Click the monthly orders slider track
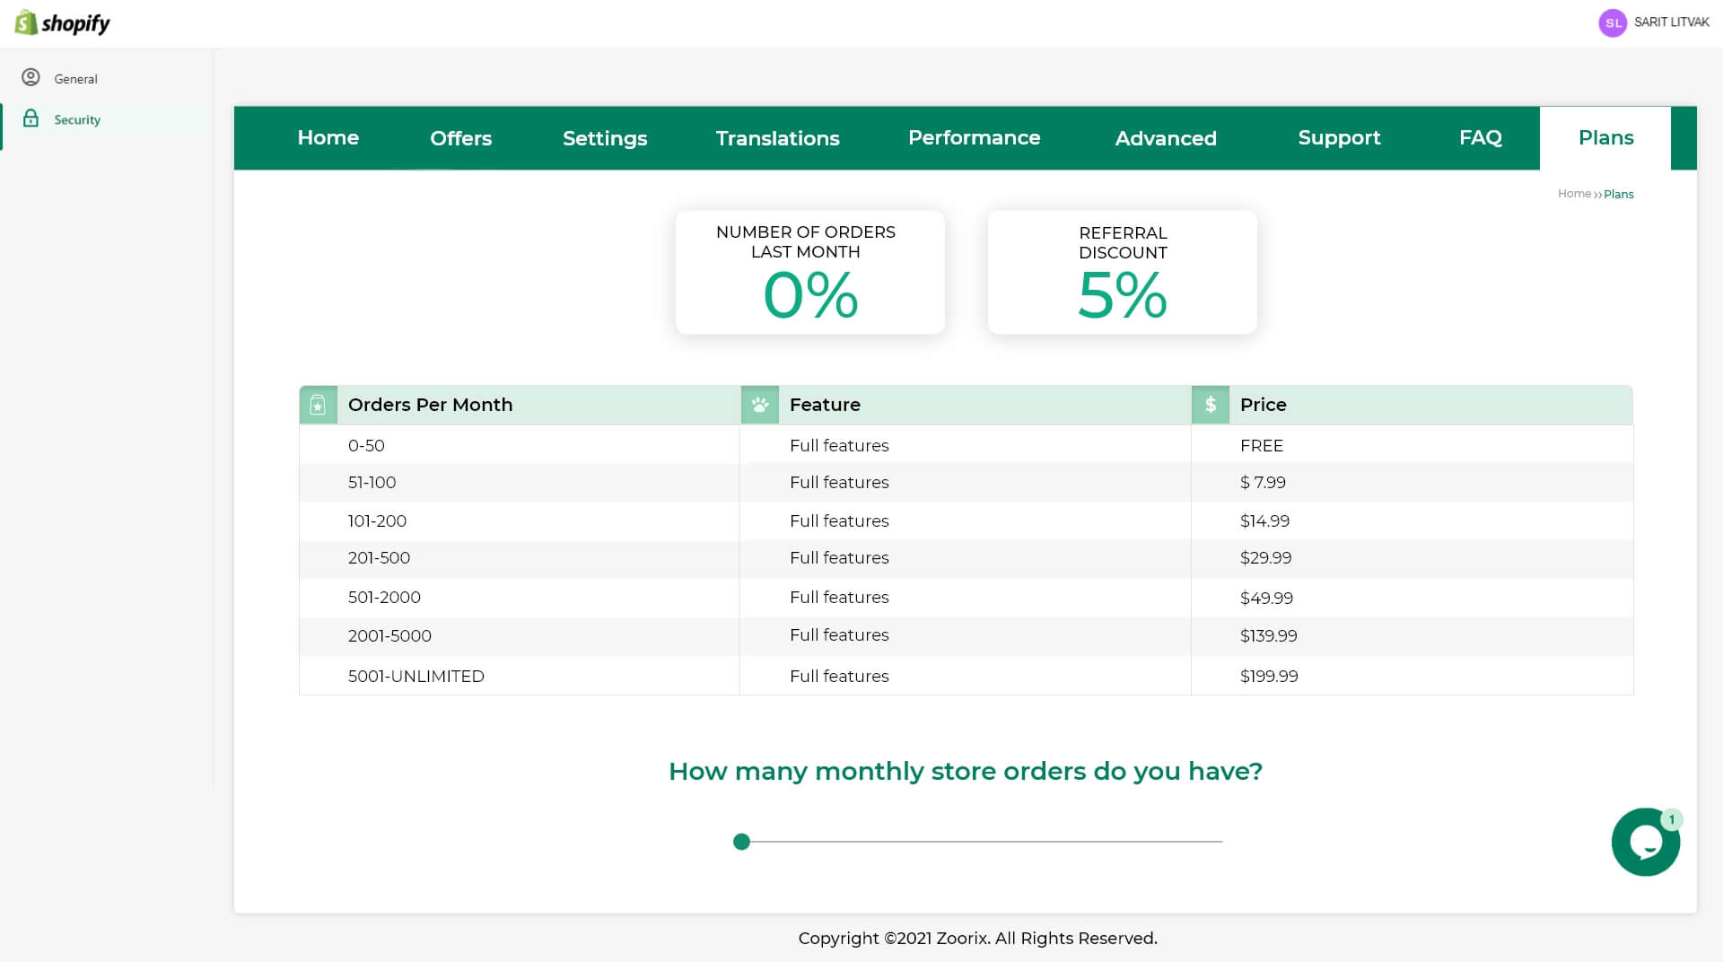This screenshot has width=1723, height=962. tap(978, 842)
